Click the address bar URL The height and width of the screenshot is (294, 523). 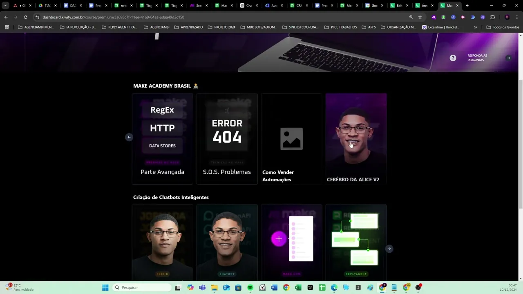113,17
